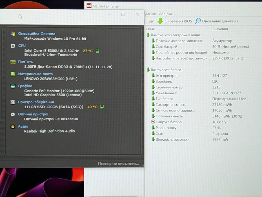Click the speaker icon beside Аудіо
Viewport: 262px width, 197px height.
pos(13,126)
